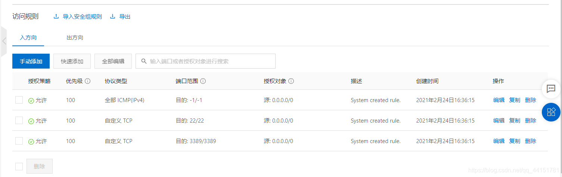Image resolution: width=562 pixels, height=177 pixels.
Task: Edit the port 3389/3389 rule
Action: coord(499,141)
